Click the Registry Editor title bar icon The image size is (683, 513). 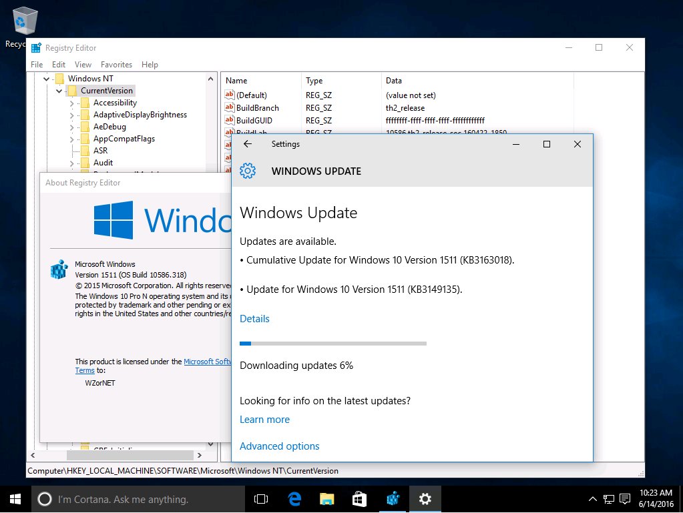[36, 48]
